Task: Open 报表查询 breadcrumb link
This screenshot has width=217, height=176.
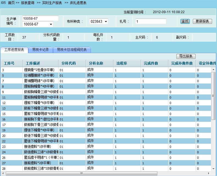Action: pos(27,3)
